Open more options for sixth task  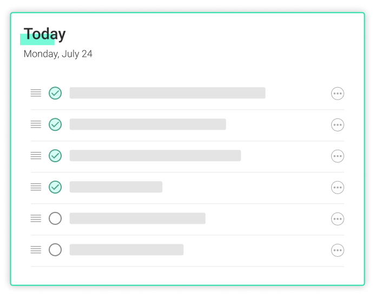click(338, 250)
